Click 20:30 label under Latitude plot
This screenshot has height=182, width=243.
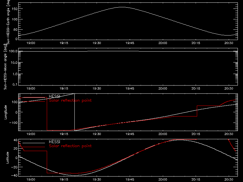pyautogui.click(x=229, y=180)
